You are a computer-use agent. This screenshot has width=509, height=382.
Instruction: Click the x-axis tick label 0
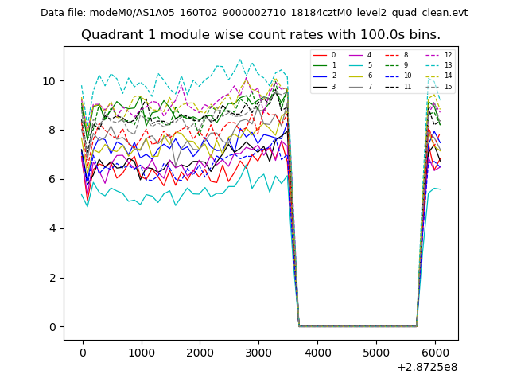82,353
